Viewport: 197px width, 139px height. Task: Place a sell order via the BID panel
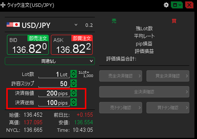click(x=28, y=45)
